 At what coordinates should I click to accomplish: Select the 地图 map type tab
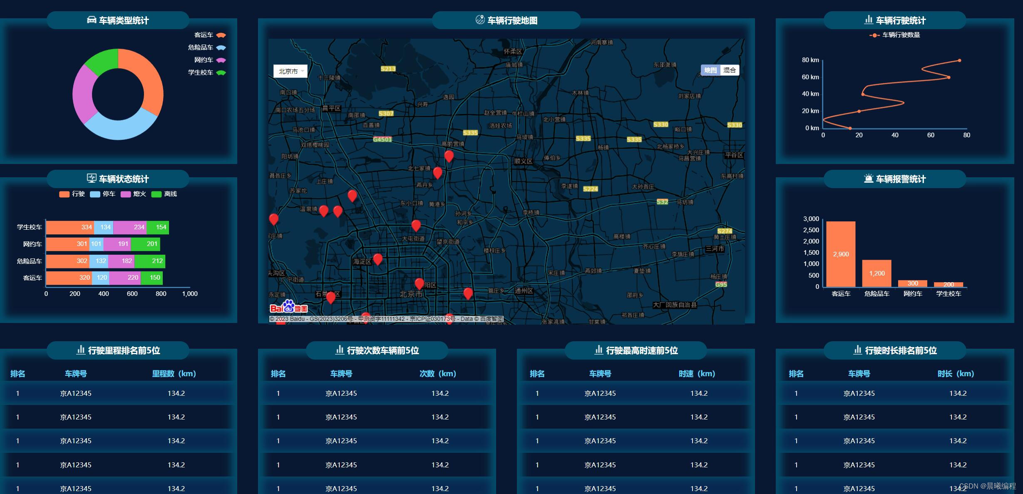[x=710, y=70]
